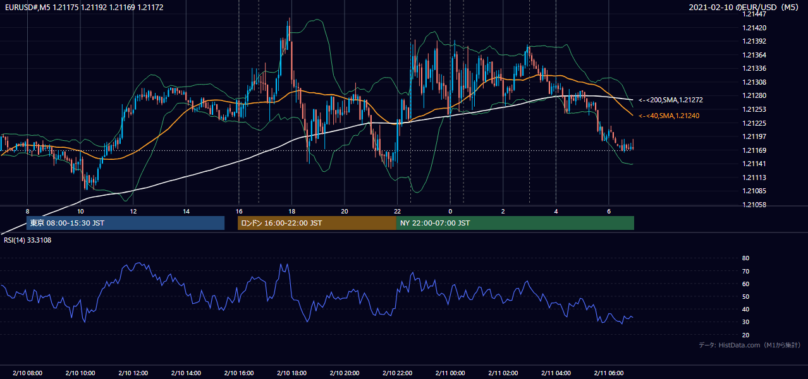The image size is (808, 379).
Task: Click bottom time label 2/11 04:00
Action: [x=555, y=373]
